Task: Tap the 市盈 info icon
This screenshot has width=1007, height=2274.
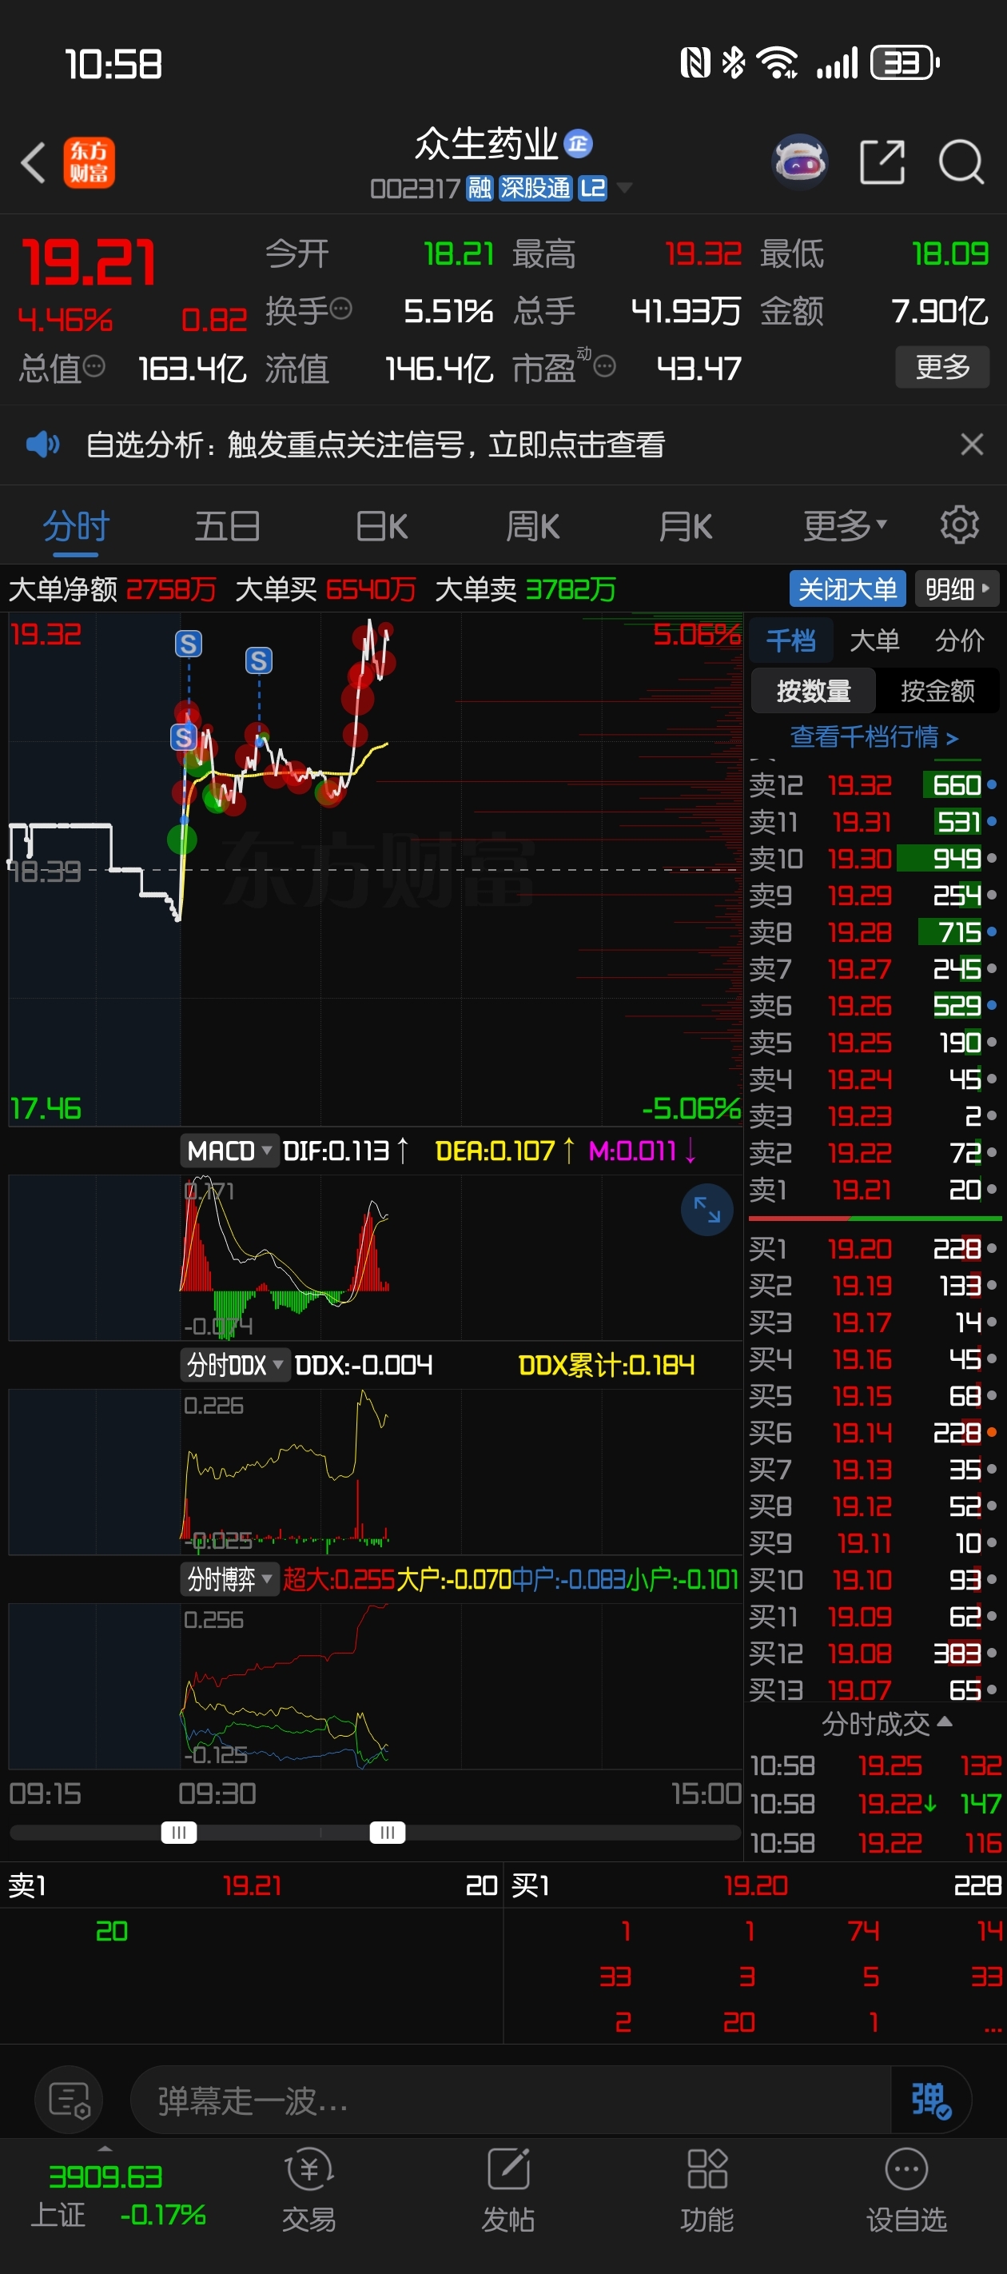Action: click(x=604, y=366)
